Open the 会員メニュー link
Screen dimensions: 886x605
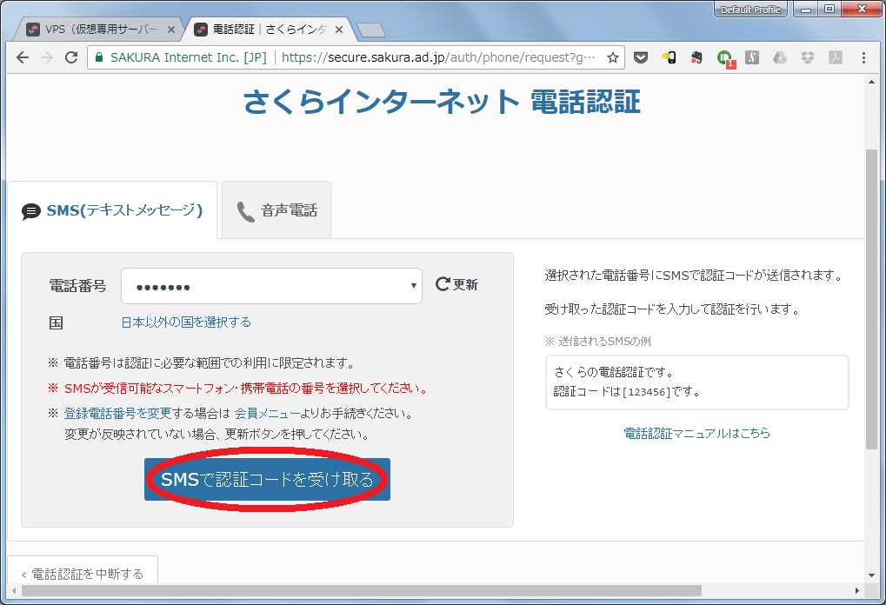pyautogui.click(x=267, y=414)
